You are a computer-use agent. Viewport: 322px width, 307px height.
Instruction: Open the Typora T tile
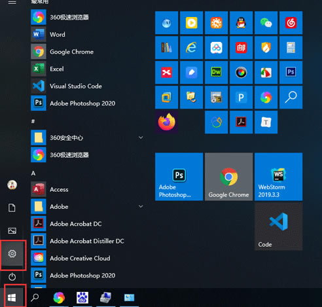266,122
